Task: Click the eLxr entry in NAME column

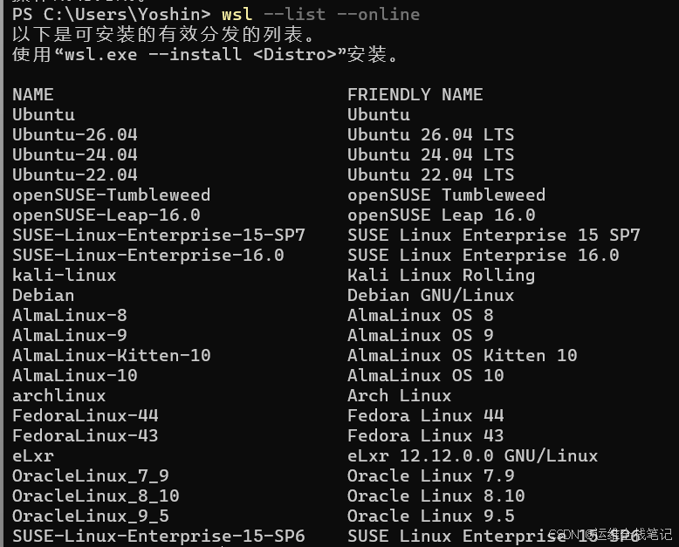Action: tap(33, 455)
